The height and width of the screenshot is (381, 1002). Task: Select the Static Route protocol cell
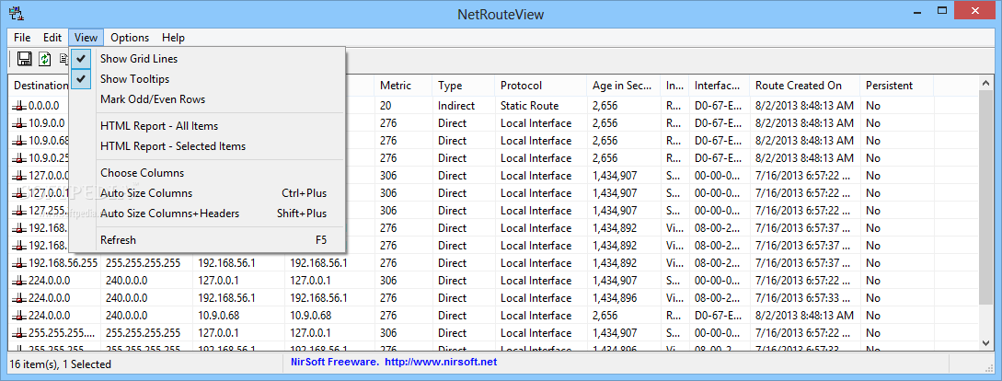(x=530, y=106)
